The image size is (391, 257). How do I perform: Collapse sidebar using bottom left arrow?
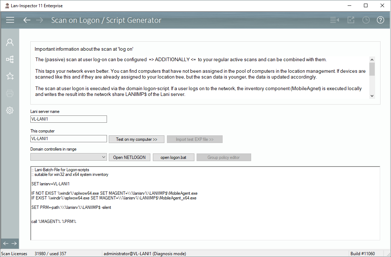(x=6, y=244)
